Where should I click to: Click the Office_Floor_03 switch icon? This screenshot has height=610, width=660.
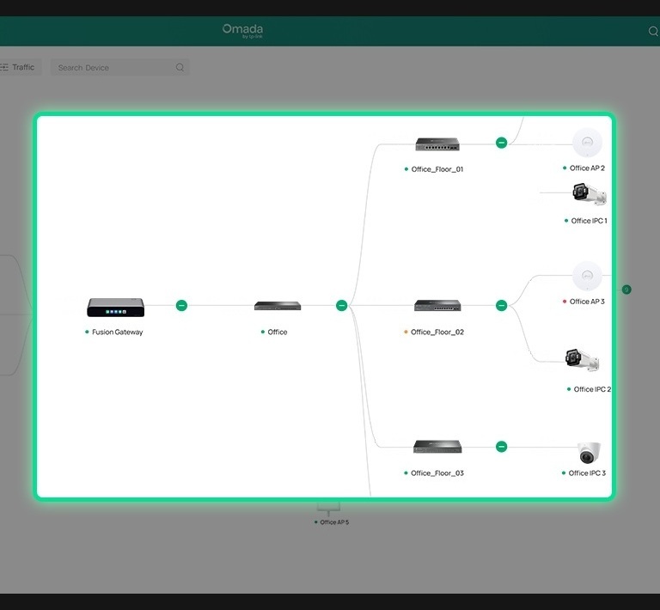click(437, 447)
